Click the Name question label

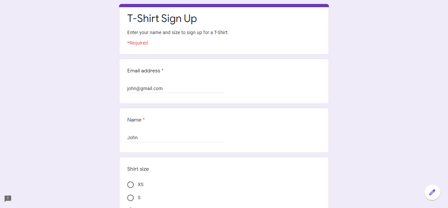[x=134, y=120]
